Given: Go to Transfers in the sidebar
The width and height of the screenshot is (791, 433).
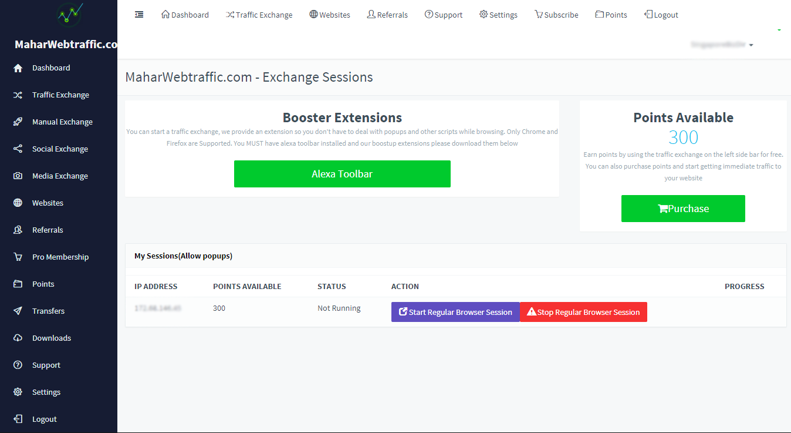Looking at the screenshot, I should pyautogui.click(x=48, y=311).
